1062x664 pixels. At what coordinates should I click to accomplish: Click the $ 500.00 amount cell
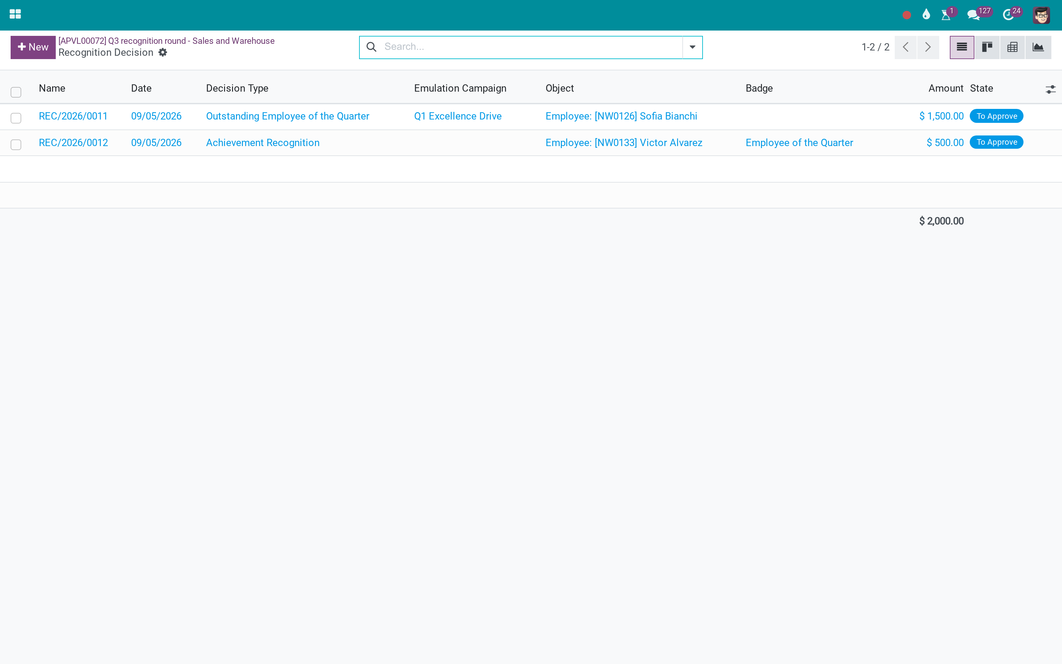pyautogui.click(x=945, y=143)
